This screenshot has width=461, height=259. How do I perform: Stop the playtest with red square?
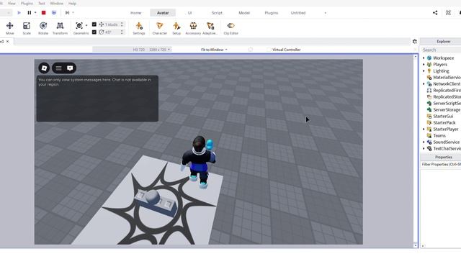click(x=43, y=13)
